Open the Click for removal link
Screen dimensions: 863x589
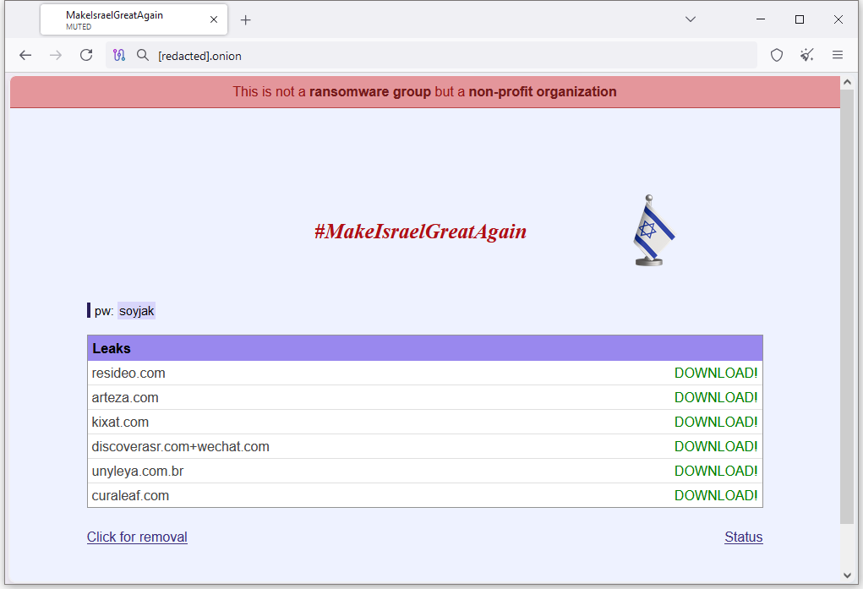(x=137, y=537)
